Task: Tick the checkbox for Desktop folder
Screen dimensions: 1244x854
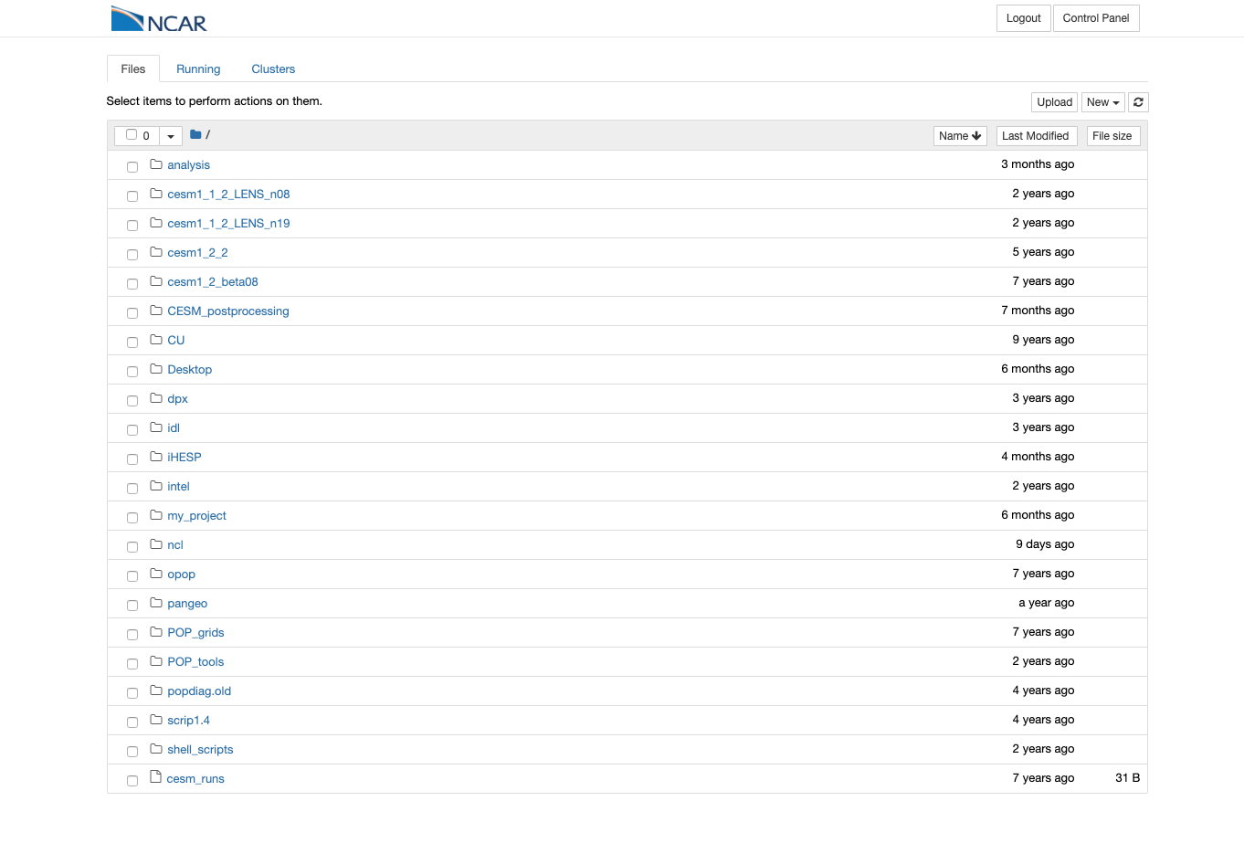Action: 132,371
